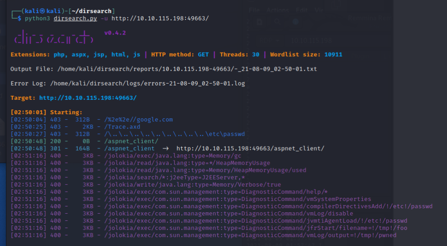
Task: Open the orange Target URL link
Action: [88, 98]
